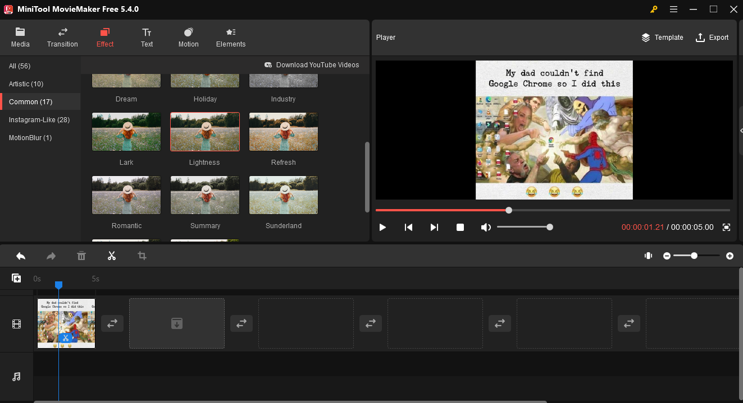Open the Elements tab
743x403 pixels.
pyautogui.click(x=231, y=38)
